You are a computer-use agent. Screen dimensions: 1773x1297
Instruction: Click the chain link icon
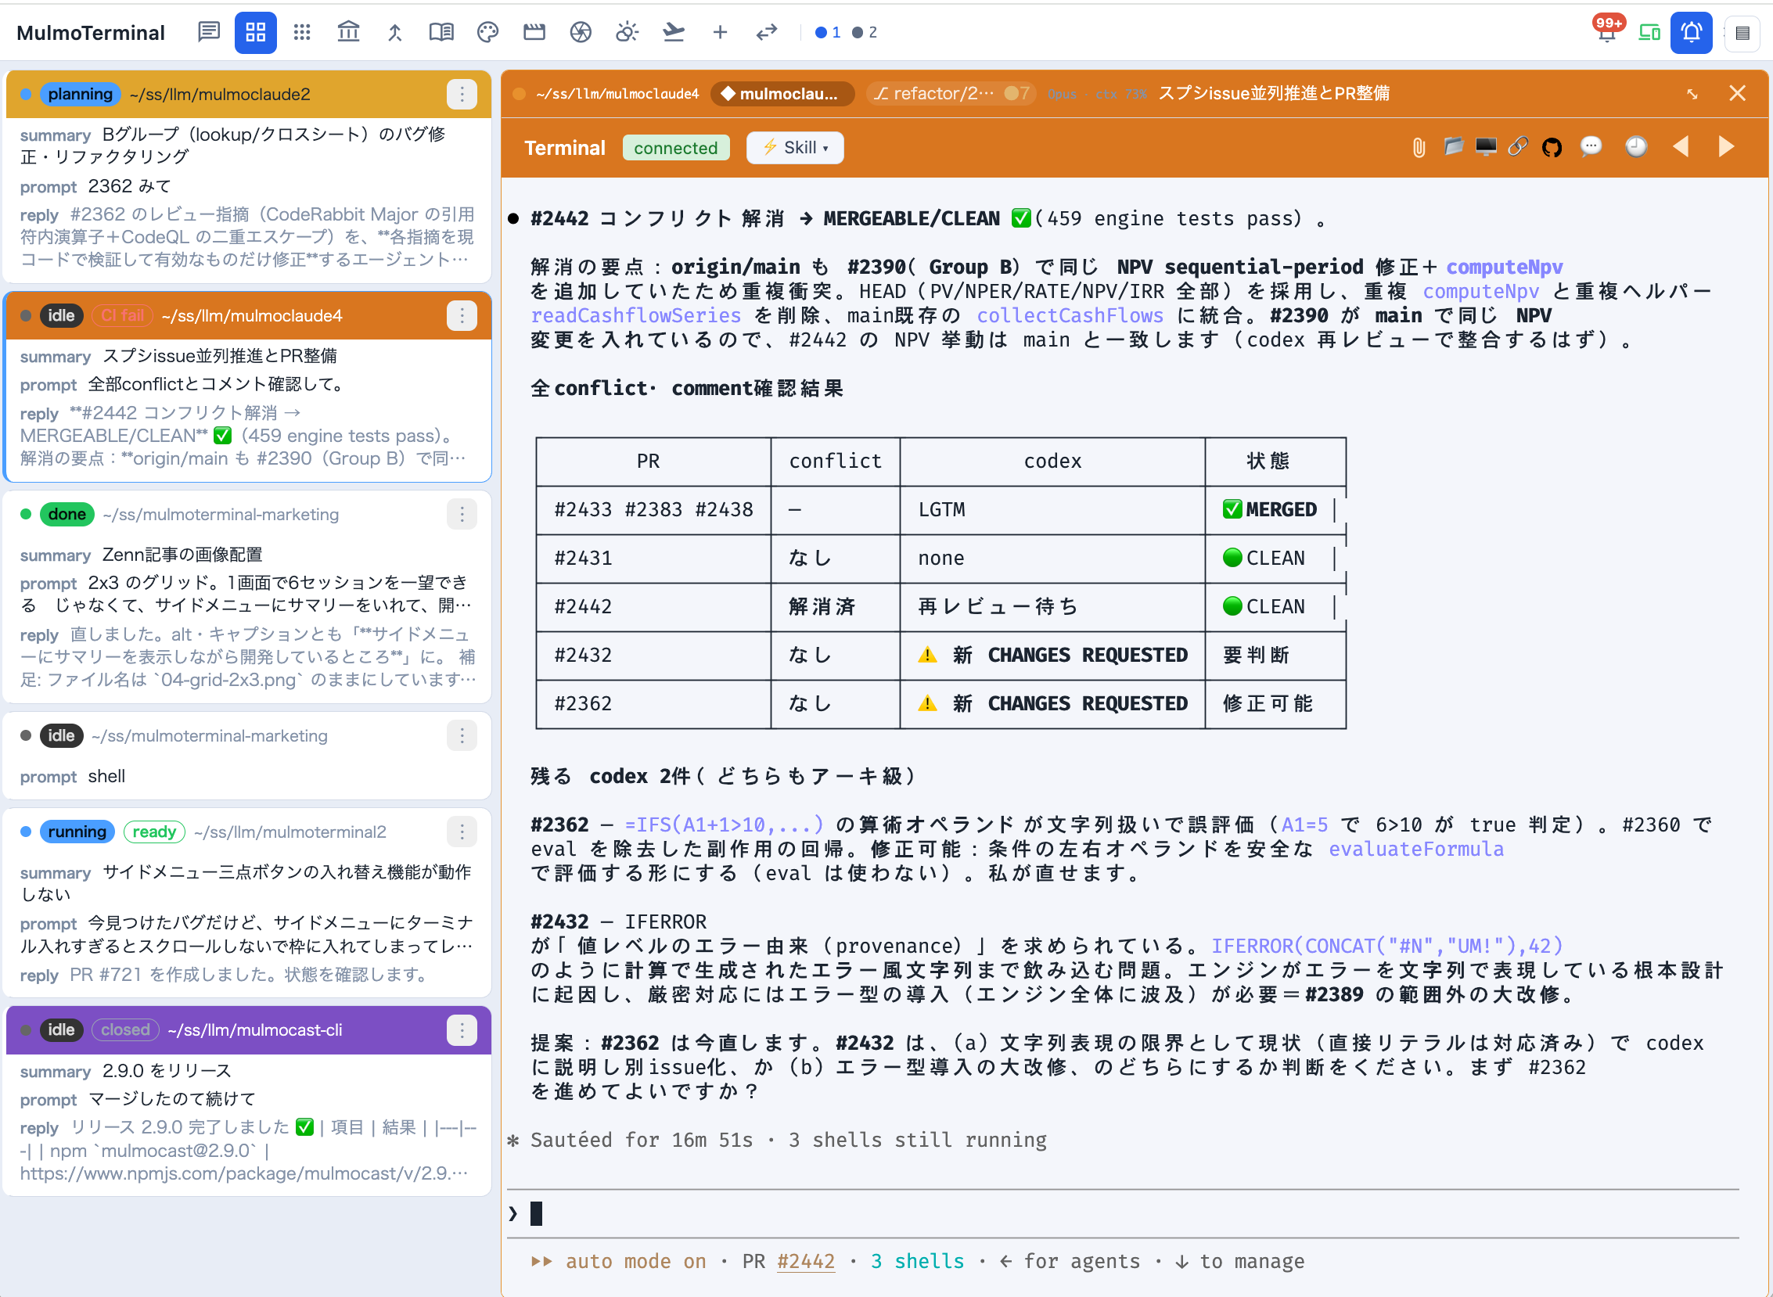pos(1518,147)
